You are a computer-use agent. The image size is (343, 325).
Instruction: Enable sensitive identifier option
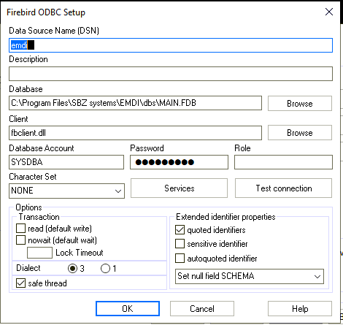pyautogui.click(x=180, y=243)
